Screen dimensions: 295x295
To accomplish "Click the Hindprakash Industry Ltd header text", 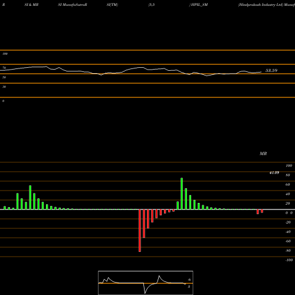I will pos(261,5).
